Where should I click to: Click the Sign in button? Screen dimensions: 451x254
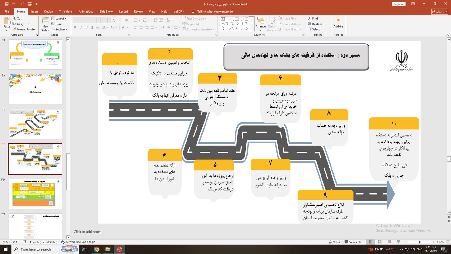[x=398, y=4]
